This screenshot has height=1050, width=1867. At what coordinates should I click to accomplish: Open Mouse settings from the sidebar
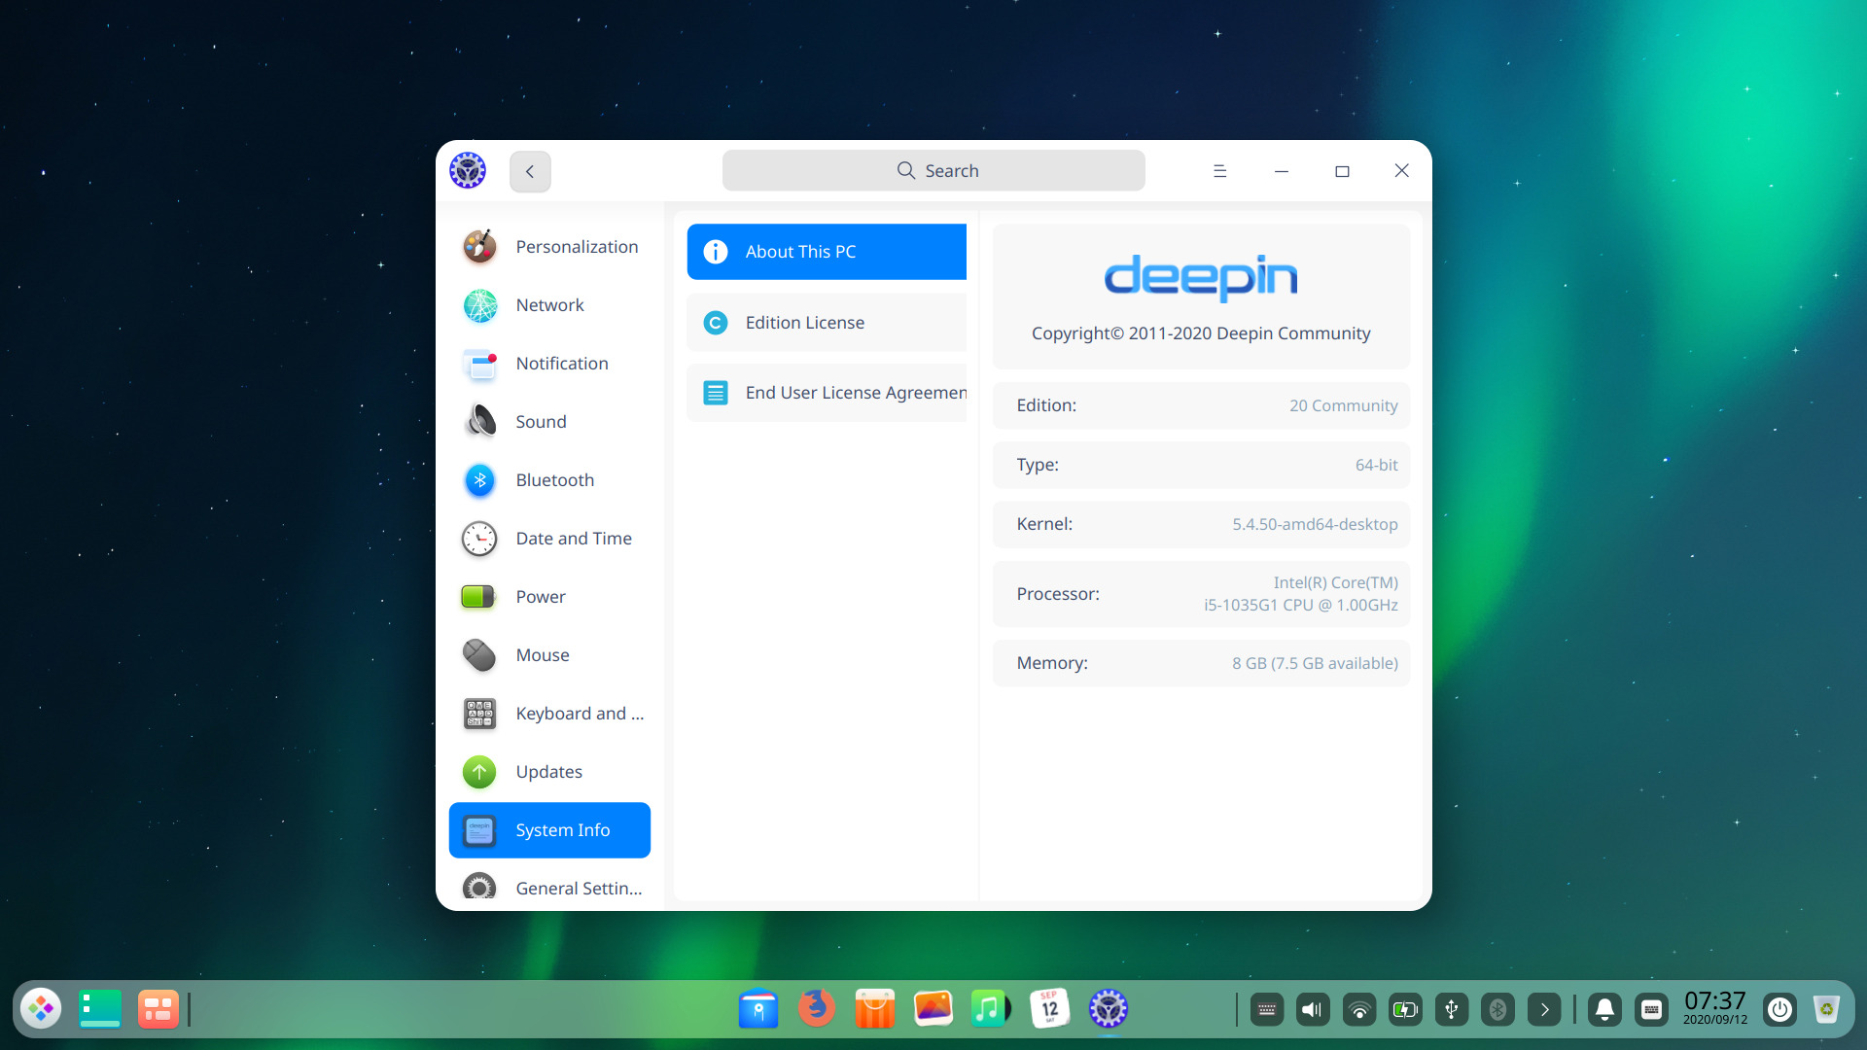pyautogui.click(x=544, y=654)
